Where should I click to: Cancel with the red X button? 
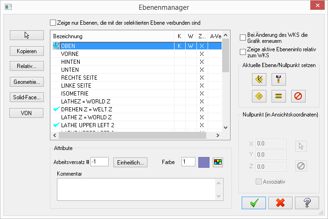pyautogui.click(x=280, y=203)
